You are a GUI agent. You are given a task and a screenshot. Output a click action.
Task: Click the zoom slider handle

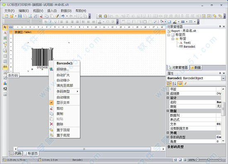point(209,160)
